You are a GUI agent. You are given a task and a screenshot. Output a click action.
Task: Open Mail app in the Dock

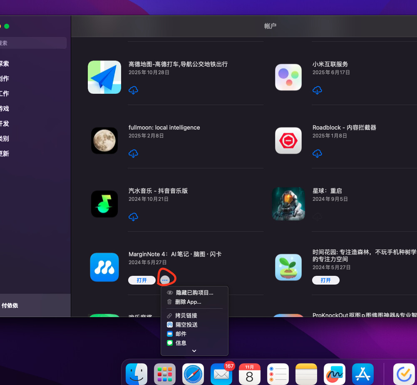(x=221, y=374)
